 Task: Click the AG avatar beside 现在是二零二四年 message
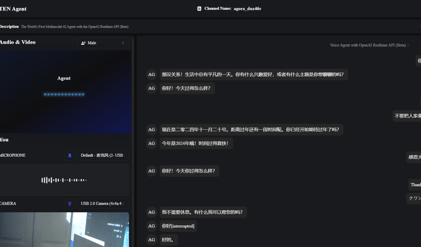152,129
